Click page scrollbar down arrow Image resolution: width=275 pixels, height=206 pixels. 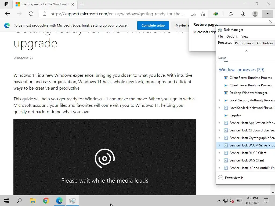[273, 193]
